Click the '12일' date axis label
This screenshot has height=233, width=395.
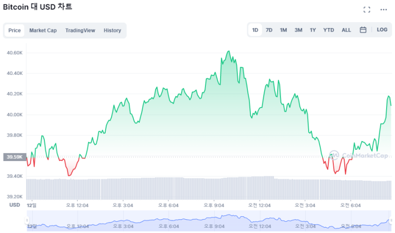[x=32, y=205]
